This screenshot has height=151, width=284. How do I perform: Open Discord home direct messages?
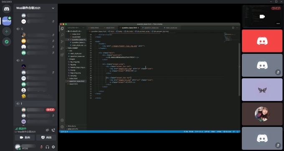click(7, 9)
